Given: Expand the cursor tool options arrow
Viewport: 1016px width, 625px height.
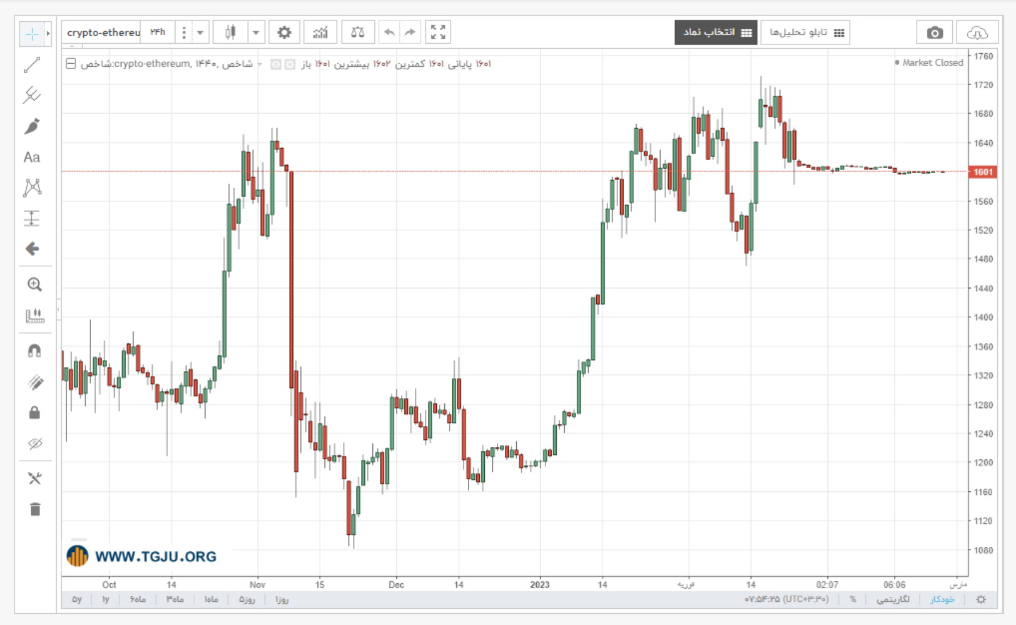Looking at the screenshot, I should click(x=48, y=34).
